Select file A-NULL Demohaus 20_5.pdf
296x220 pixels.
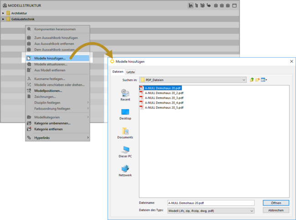162,108
